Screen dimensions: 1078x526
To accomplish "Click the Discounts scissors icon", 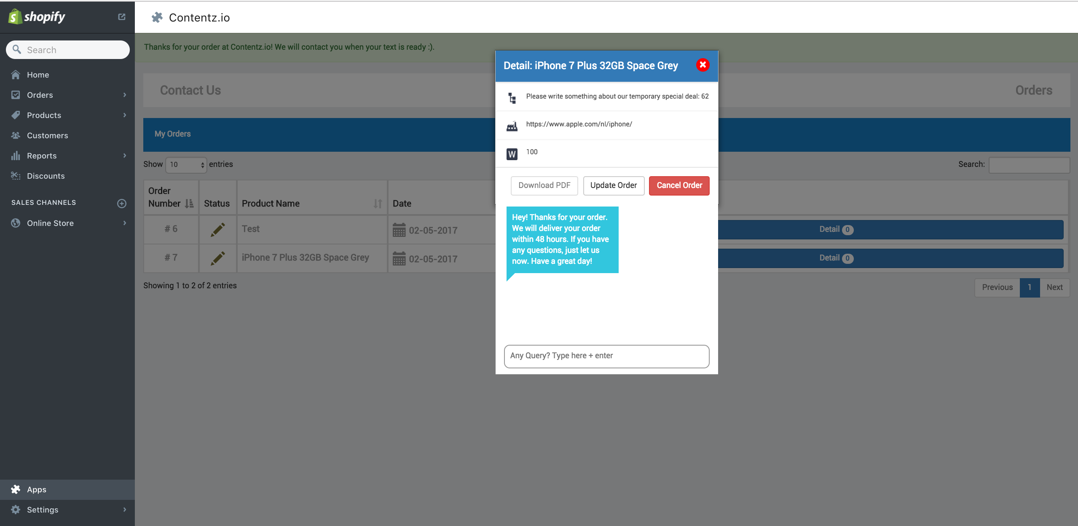I will pyautogui.click(x=16, y=176).
